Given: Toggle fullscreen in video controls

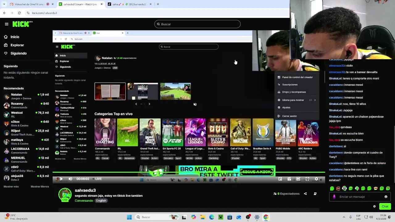Looking at the screenshot, I should click(307, 179).
